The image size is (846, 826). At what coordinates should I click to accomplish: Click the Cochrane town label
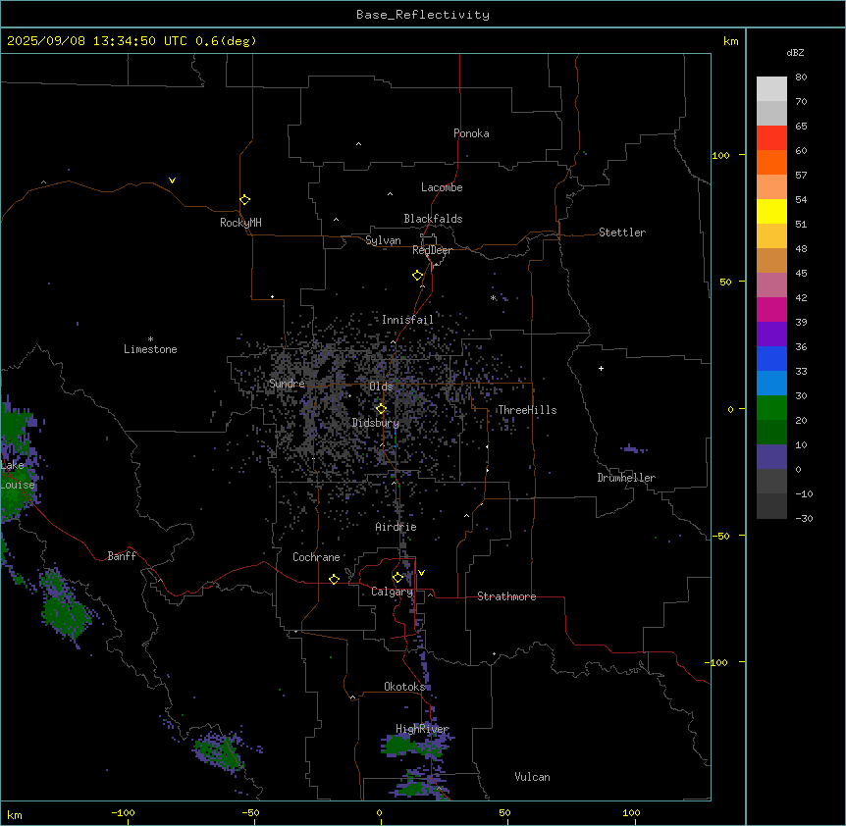click(316, 557)
